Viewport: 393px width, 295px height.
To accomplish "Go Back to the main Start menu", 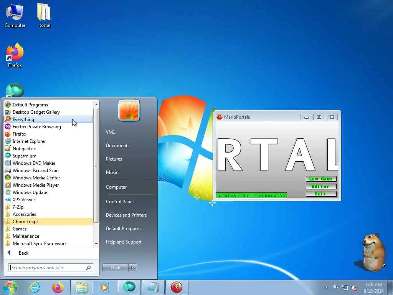I will pos(23,253).
